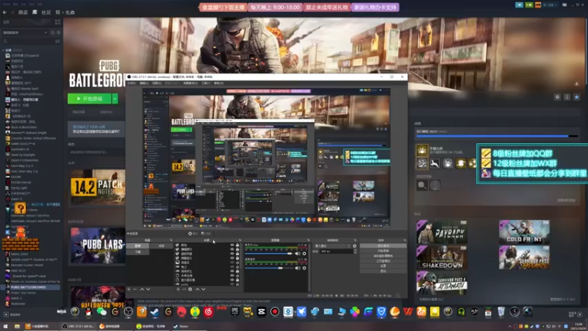Open the PUBG LABS news thumbnail
This screenshot has width=588, height=331.
click(x=98, y=245)
